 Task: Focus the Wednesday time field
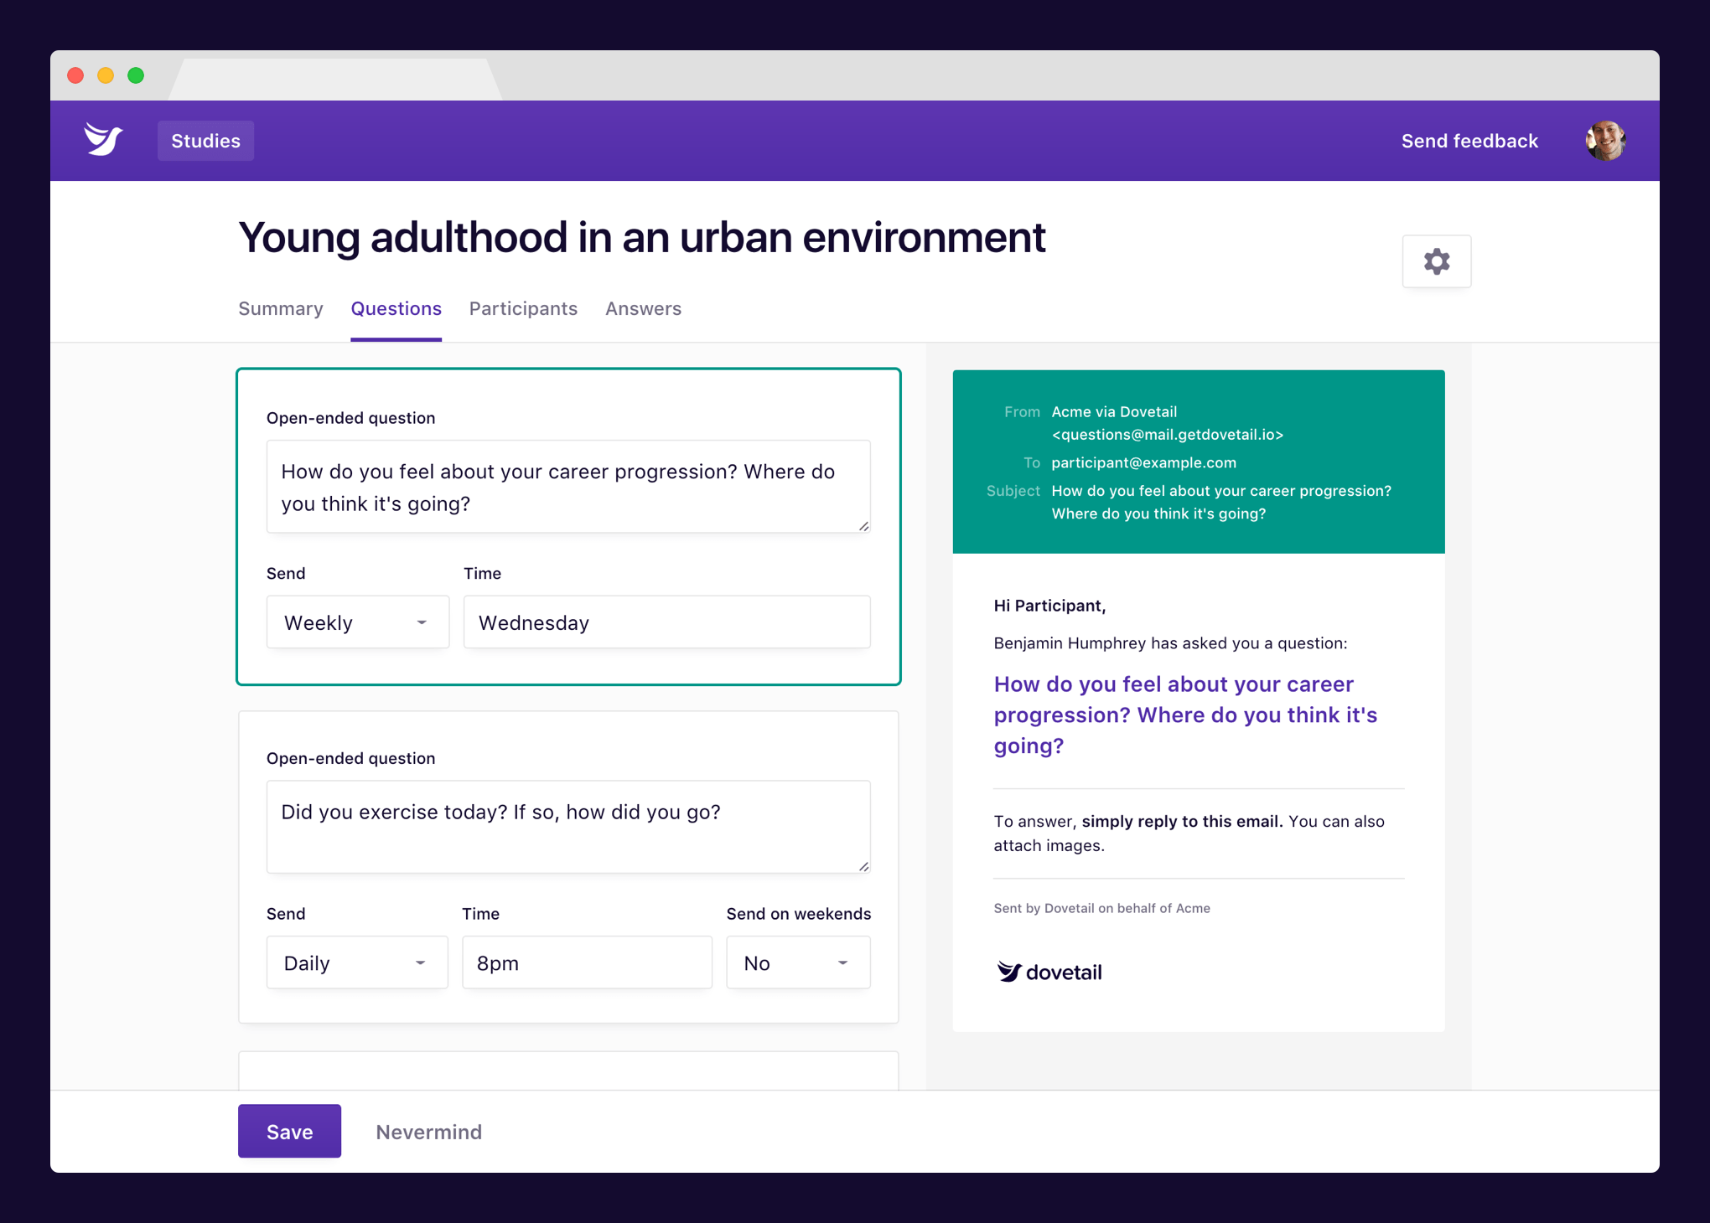tap(666, 622)
